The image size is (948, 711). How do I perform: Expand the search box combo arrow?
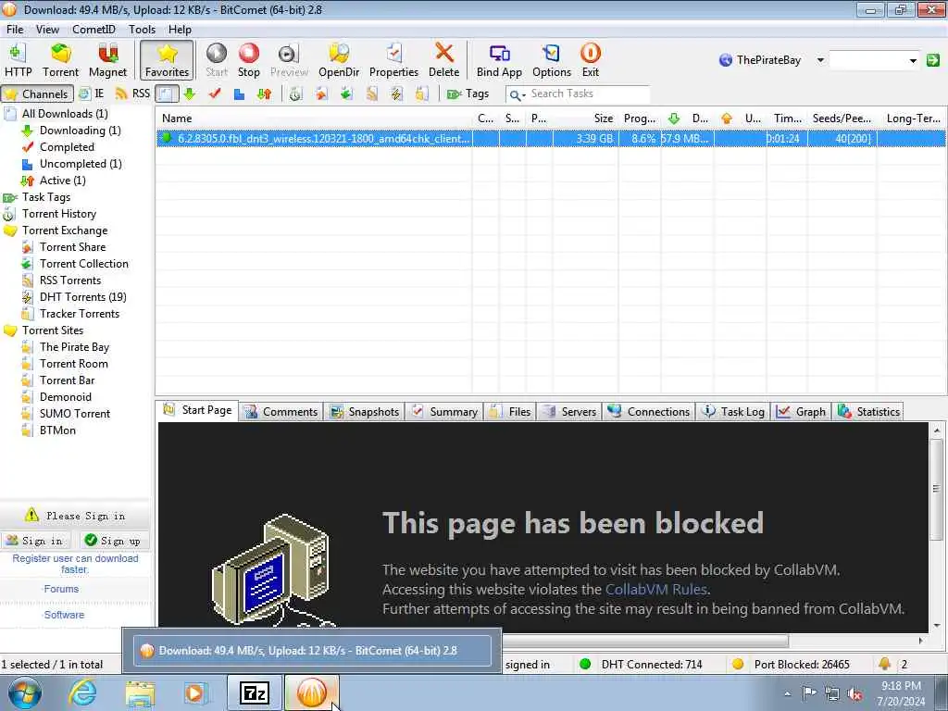pos(912,60)
